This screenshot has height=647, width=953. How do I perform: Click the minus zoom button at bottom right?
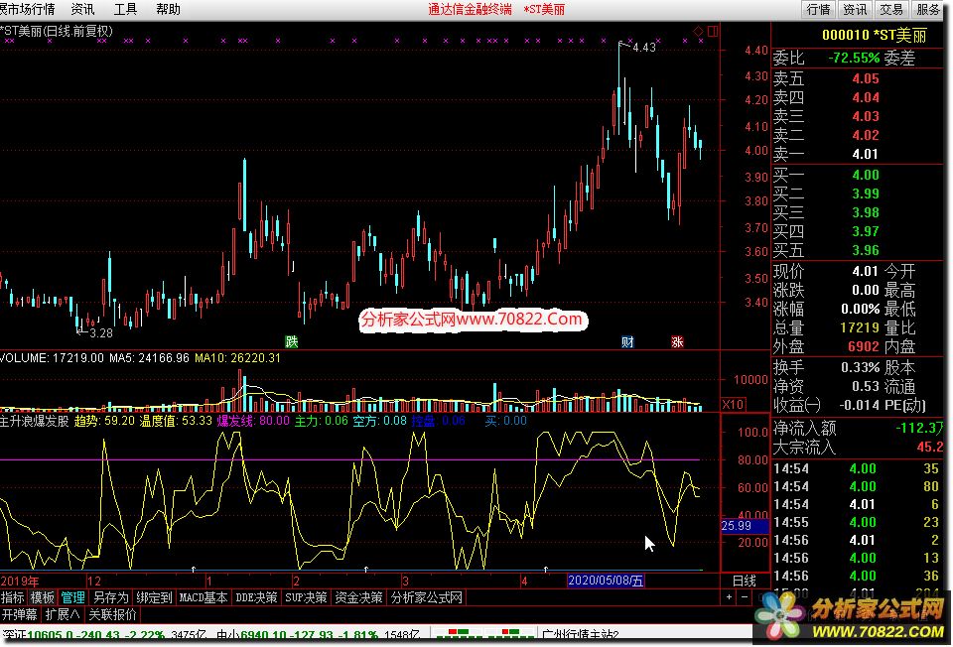click(745, 597)
